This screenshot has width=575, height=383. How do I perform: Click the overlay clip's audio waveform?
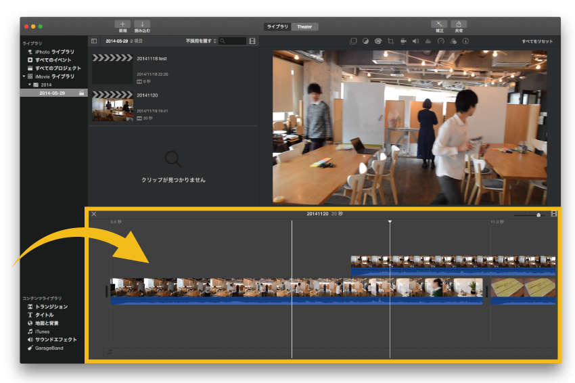pos(453,271)
